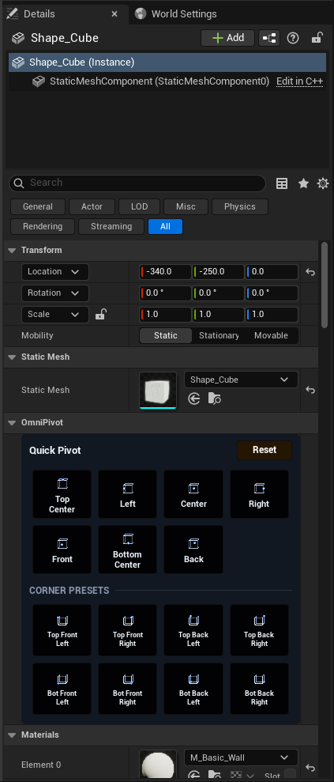Apply Bot Front Right corner preset

pyautogui.click(x=127, y=689)
